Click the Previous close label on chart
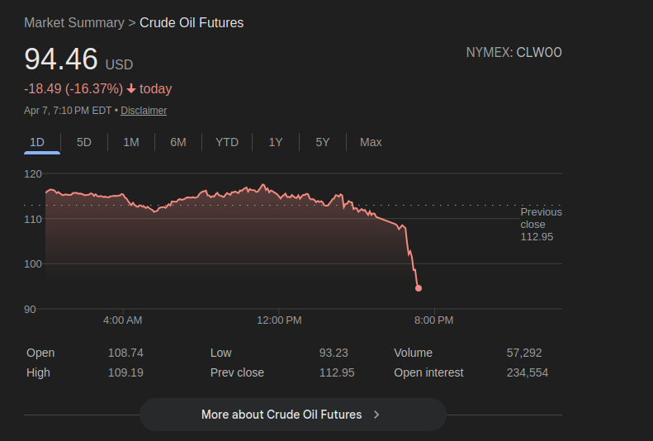 [x=541, y=218]
